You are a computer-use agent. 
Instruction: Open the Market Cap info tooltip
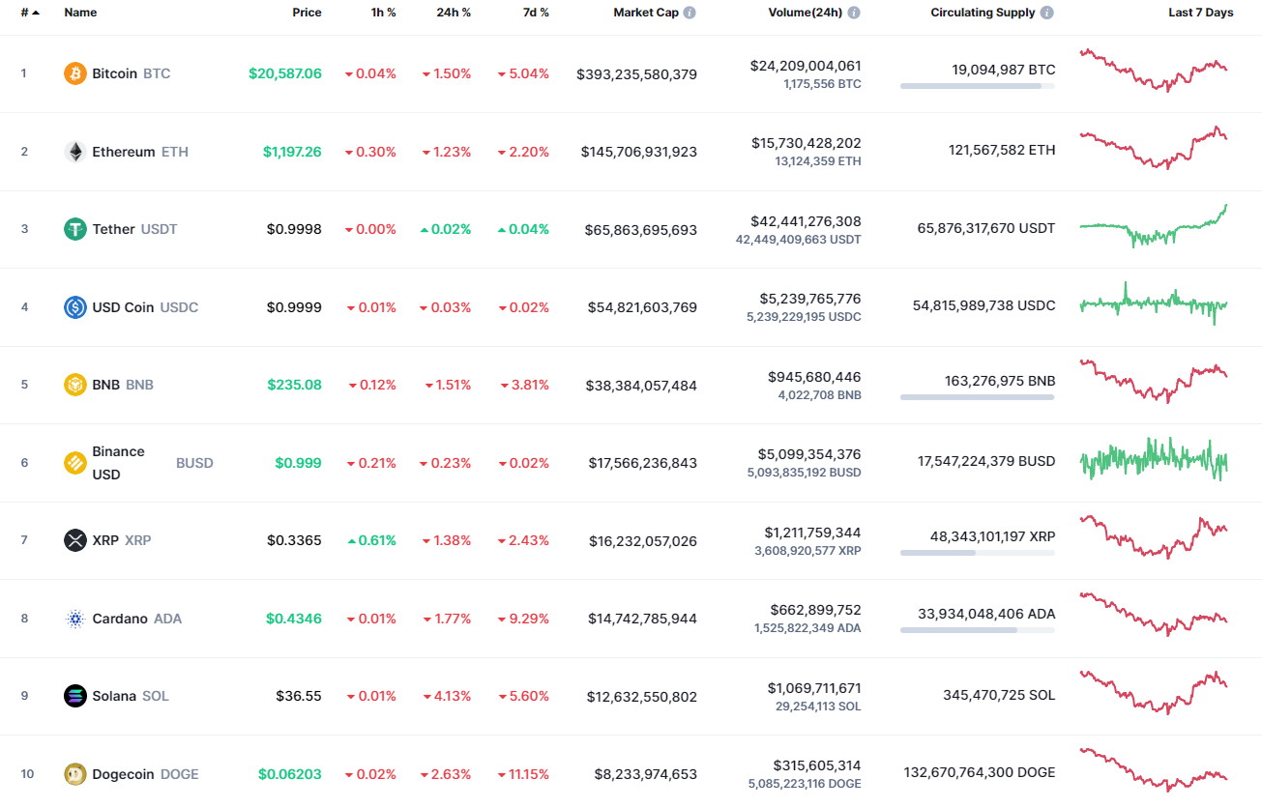click(691, 13)
